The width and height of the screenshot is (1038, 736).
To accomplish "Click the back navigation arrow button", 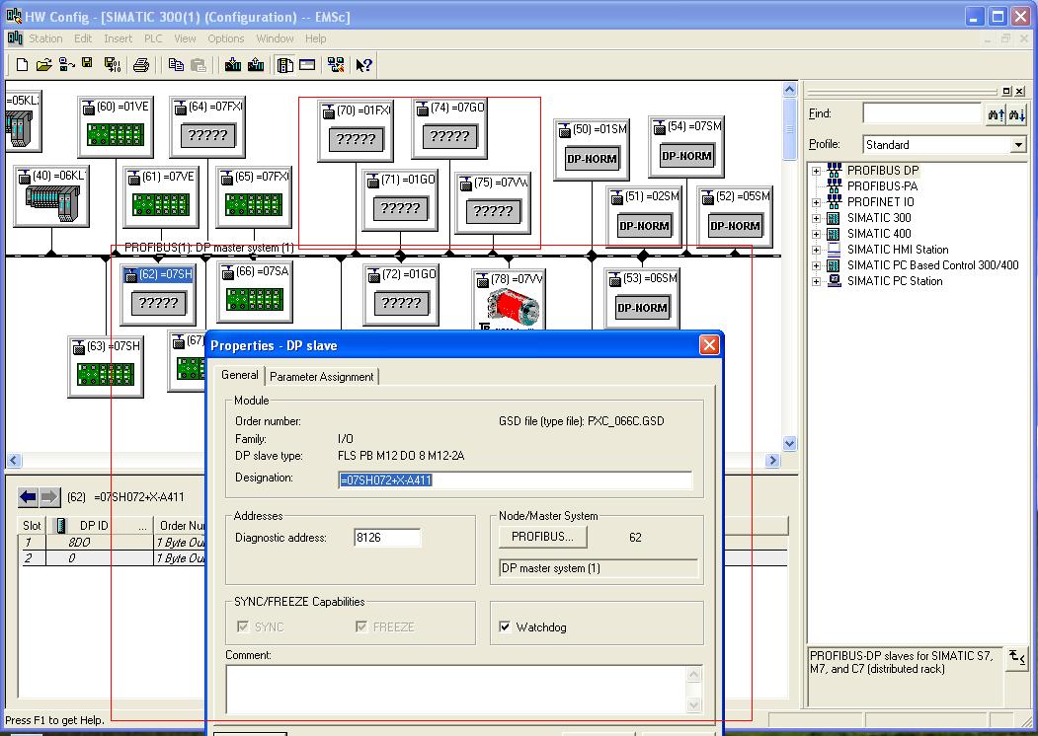I will [x=28, y=497].
